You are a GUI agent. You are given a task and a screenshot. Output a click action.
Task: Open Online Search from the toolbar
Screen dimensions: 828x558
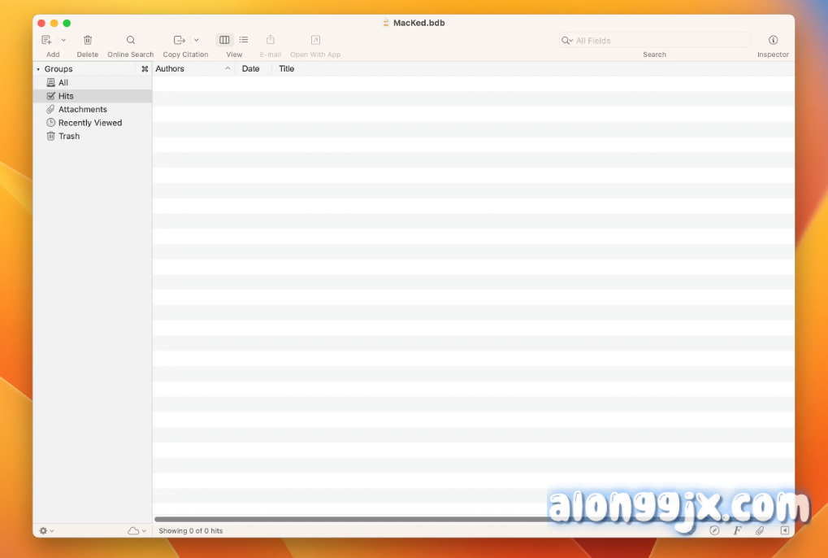click(130, 40)
